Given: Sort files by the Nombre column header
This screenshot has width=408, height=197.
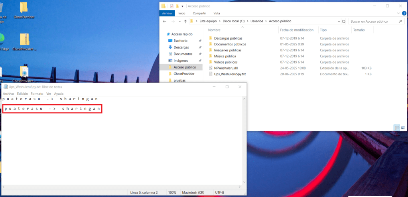Looking at the screenshot, I should (x=214, y=30).
